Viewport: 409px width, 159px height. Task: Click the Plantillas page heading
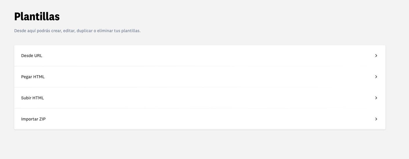[x=37, y=17]
